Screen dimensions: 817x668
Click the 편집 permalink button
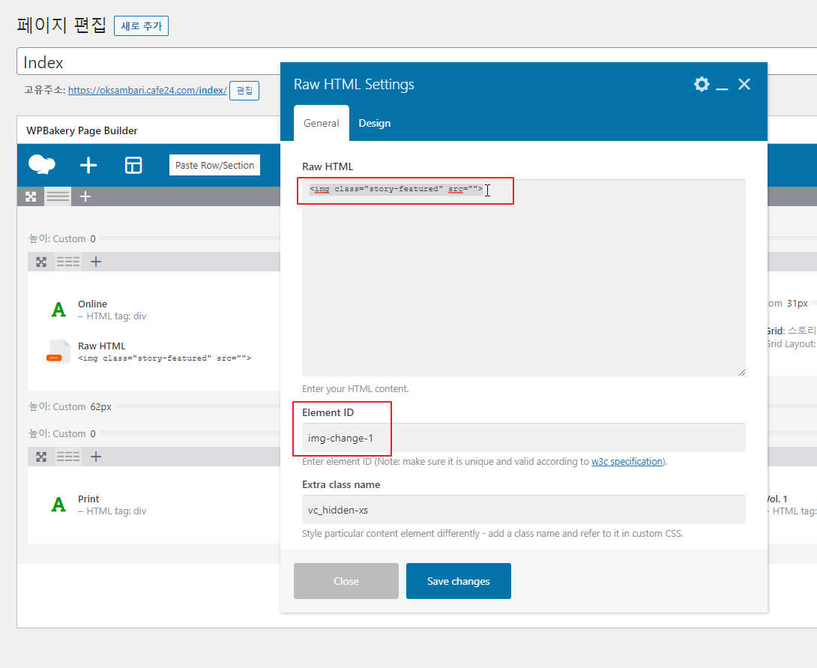[244, 90]
